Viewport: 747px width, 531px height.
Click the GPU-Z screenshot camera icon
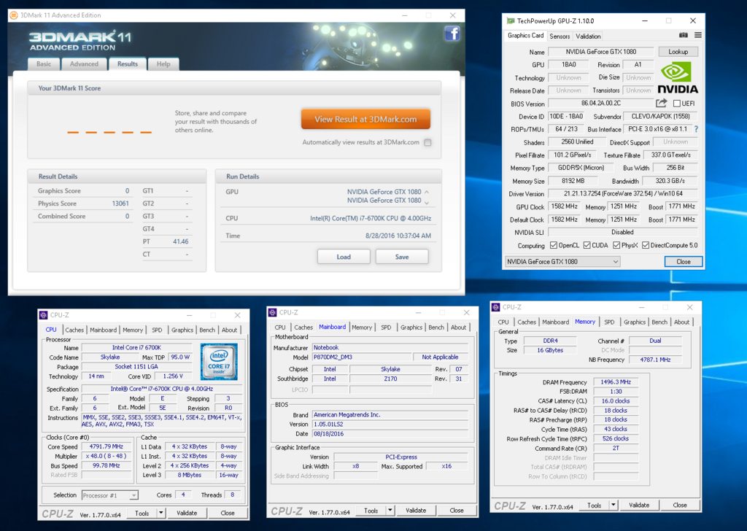683,35
